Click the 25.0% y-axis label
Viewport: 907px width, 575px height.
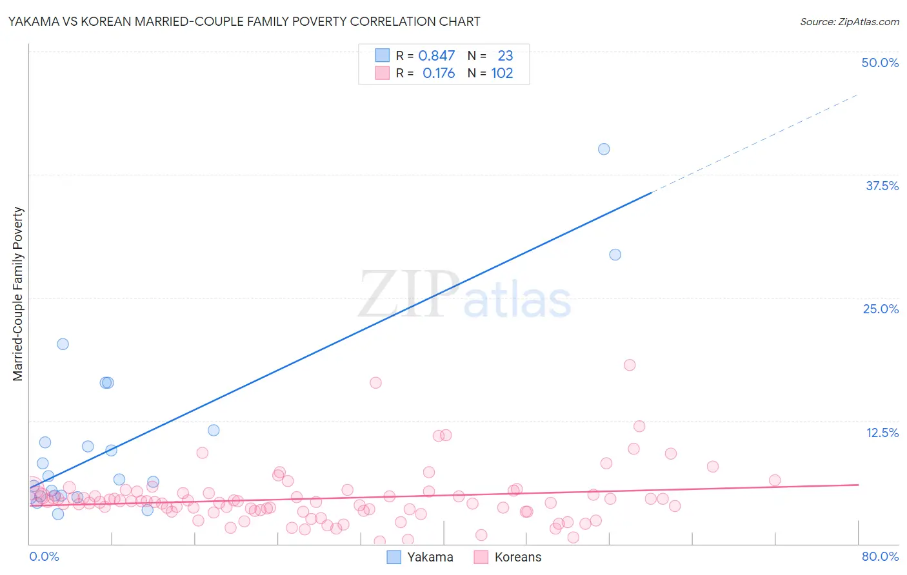coord(881,309)
